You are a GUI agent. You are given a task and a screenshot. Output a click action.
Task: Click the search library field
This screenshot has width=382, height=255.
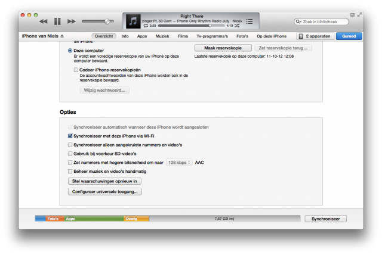coord(321,21)
